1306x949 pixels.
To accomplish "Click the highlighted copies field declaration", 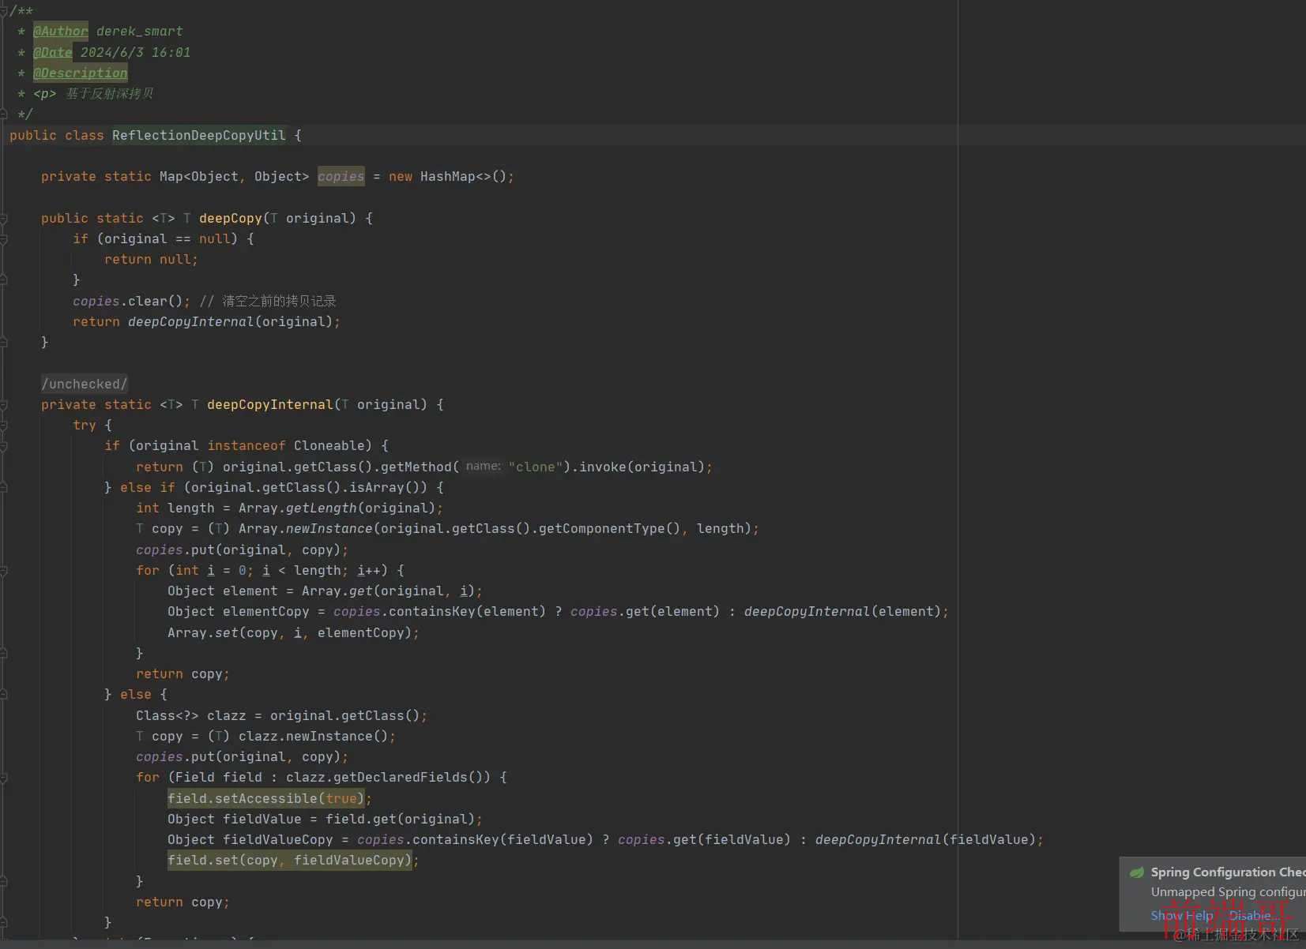I will (x=341, y=176).
